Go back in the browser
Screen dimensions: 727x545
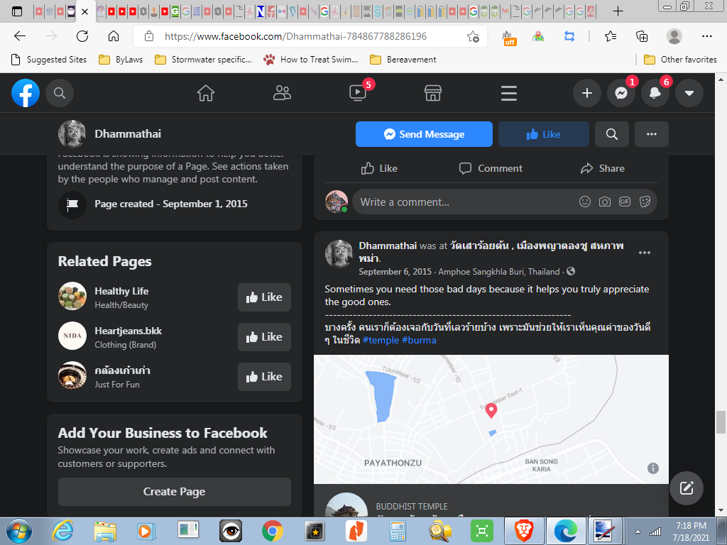pyautogui.click(x=19, y=36)
